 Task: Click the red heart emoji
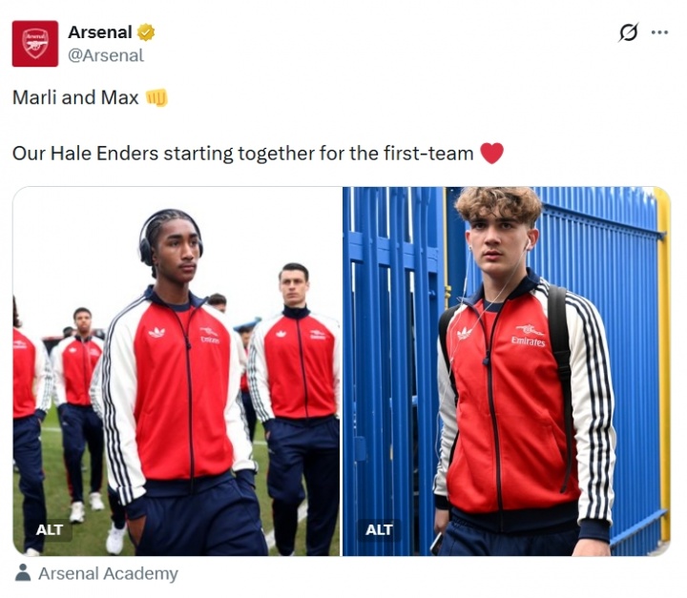pos(491,153)
